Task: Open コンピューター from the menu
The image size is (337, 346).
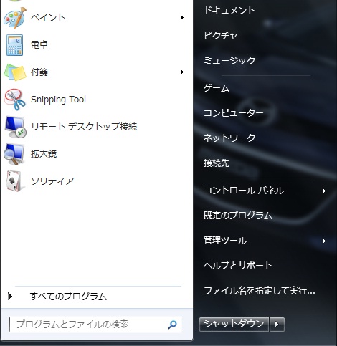Action: [234, 112]
